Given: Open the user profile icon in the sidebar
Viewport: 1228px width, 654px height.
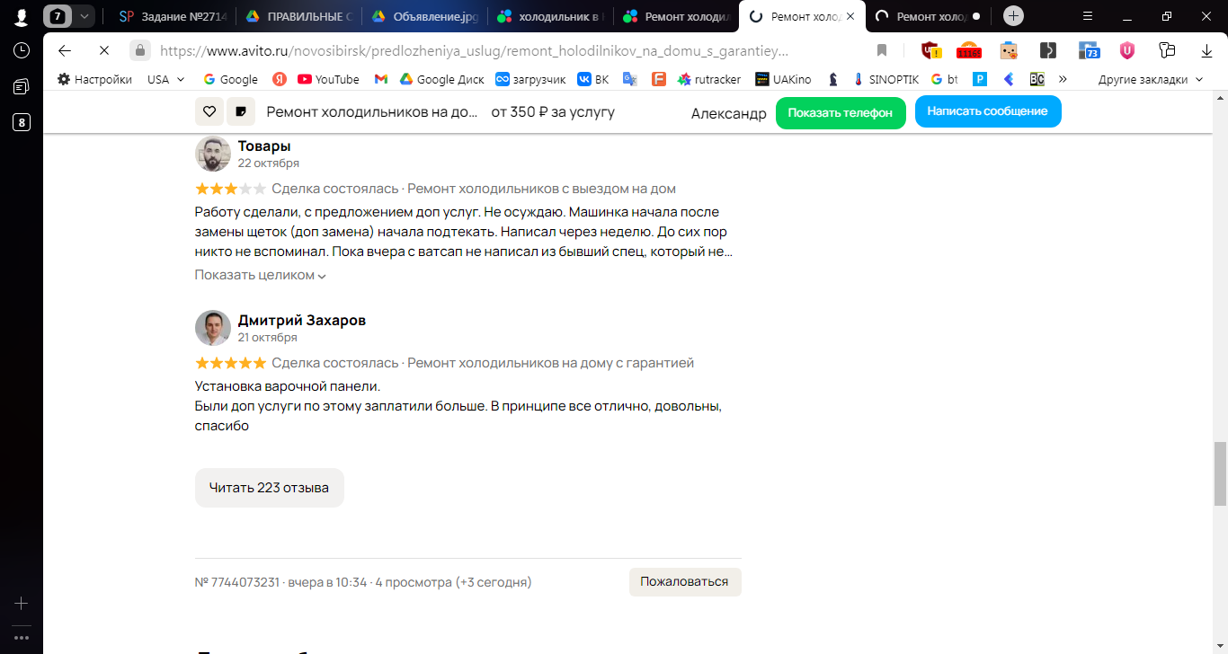Looking at the screenshot, I should click(x=22, y=15).
